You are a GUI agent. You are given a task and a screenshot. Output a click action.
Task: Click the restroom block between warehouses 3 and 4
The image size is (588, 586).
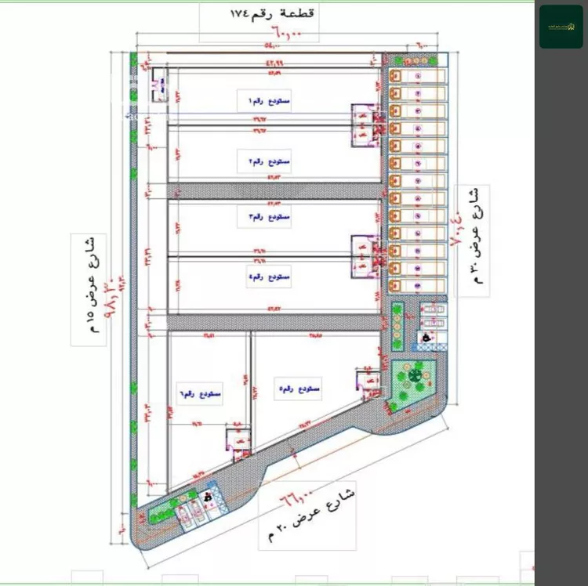click(x=362, y=256)
